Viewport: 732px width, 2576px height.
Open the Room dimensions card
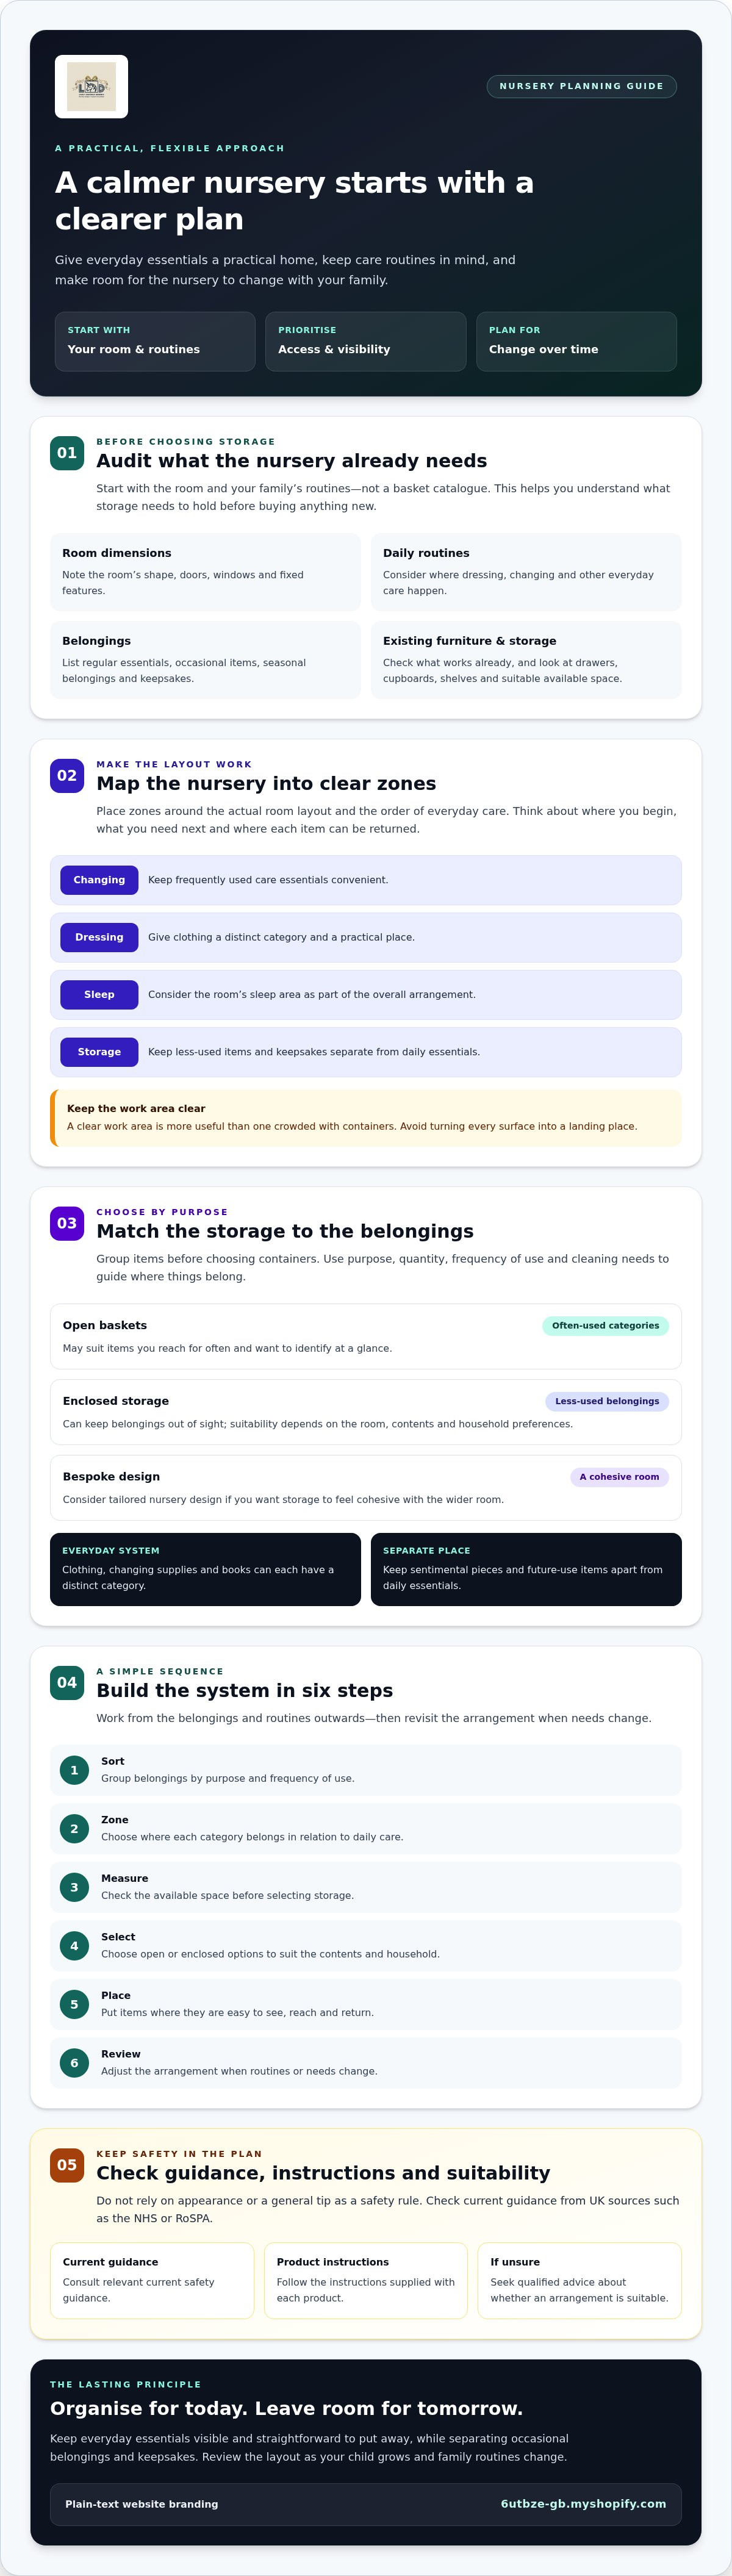point(205,572)
